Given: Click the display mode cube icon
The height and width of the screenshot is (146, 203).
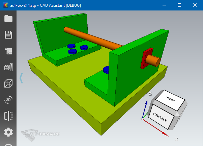Looking at the screenshot, I should 8,67.
